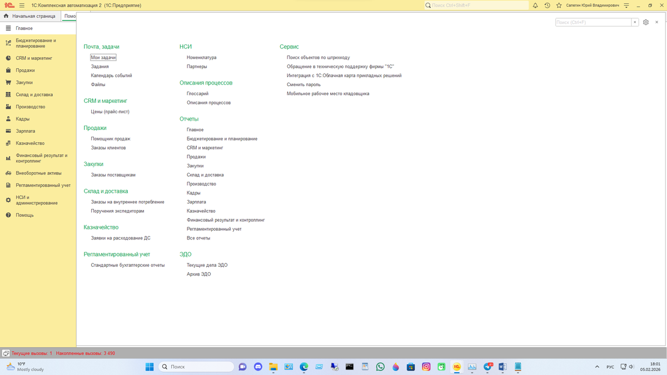The height and width of the screenshot is (375, 667).
Task: Open Текущие дела ЭДО link
Action: click(207, 266)
